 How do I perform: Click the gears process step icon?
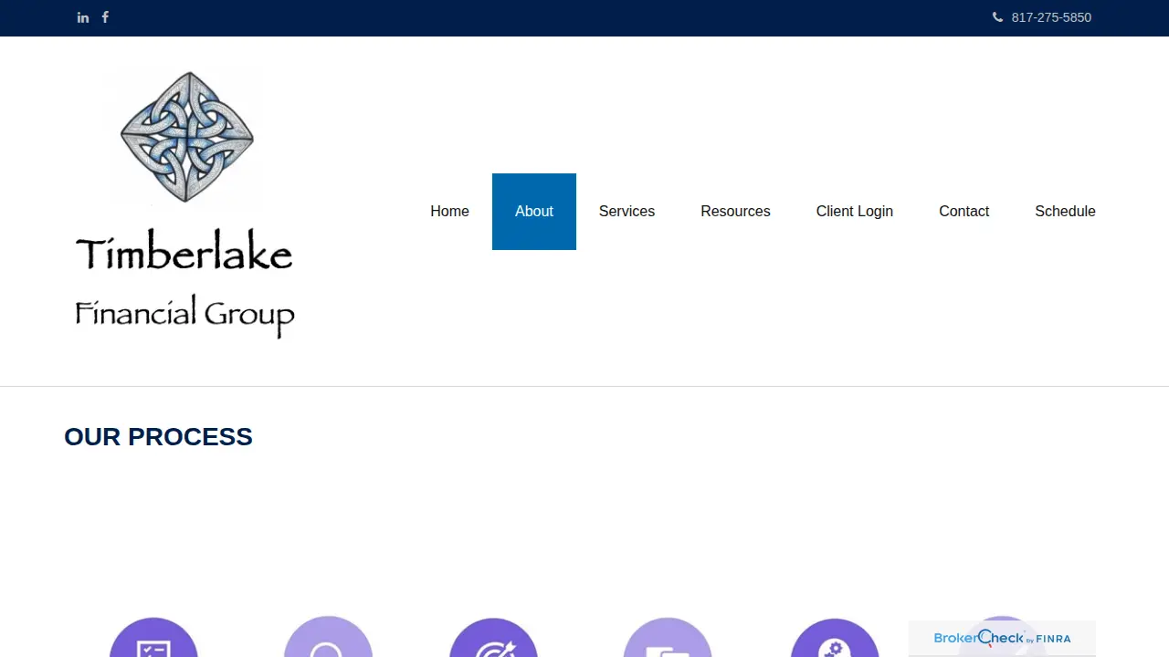point(834,640)
